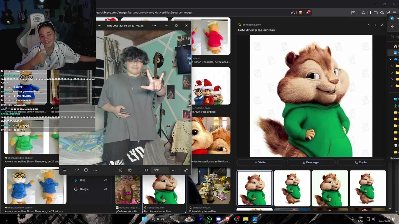Select the fourth related Theodore thumbnail
Screen dimensions: 399x224
pos(368,188)
